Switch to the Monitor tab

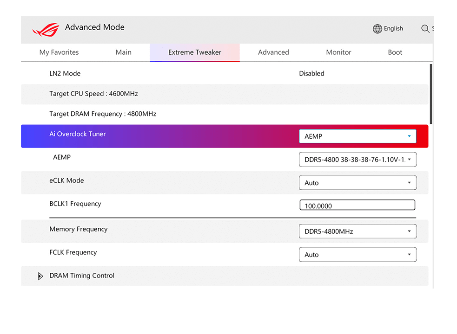[x=338, y=52]
